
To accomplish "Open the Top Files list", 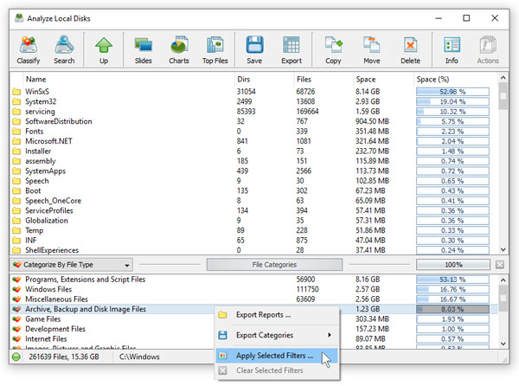I will 215,50.
